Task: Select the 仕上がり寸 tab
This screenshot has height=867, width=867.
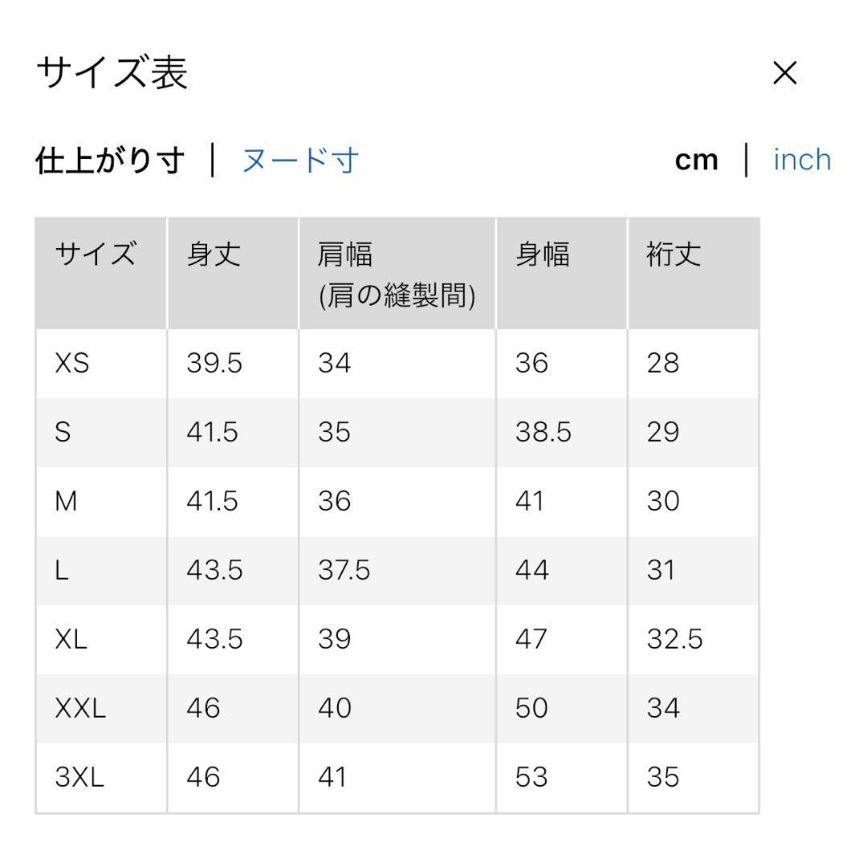Action: click(x=109, y=161)
